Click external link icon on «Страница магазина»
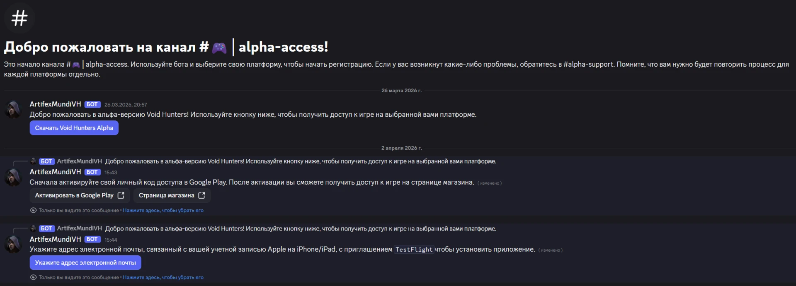Screen dimensions: 796x286 [x=202, y=195]
